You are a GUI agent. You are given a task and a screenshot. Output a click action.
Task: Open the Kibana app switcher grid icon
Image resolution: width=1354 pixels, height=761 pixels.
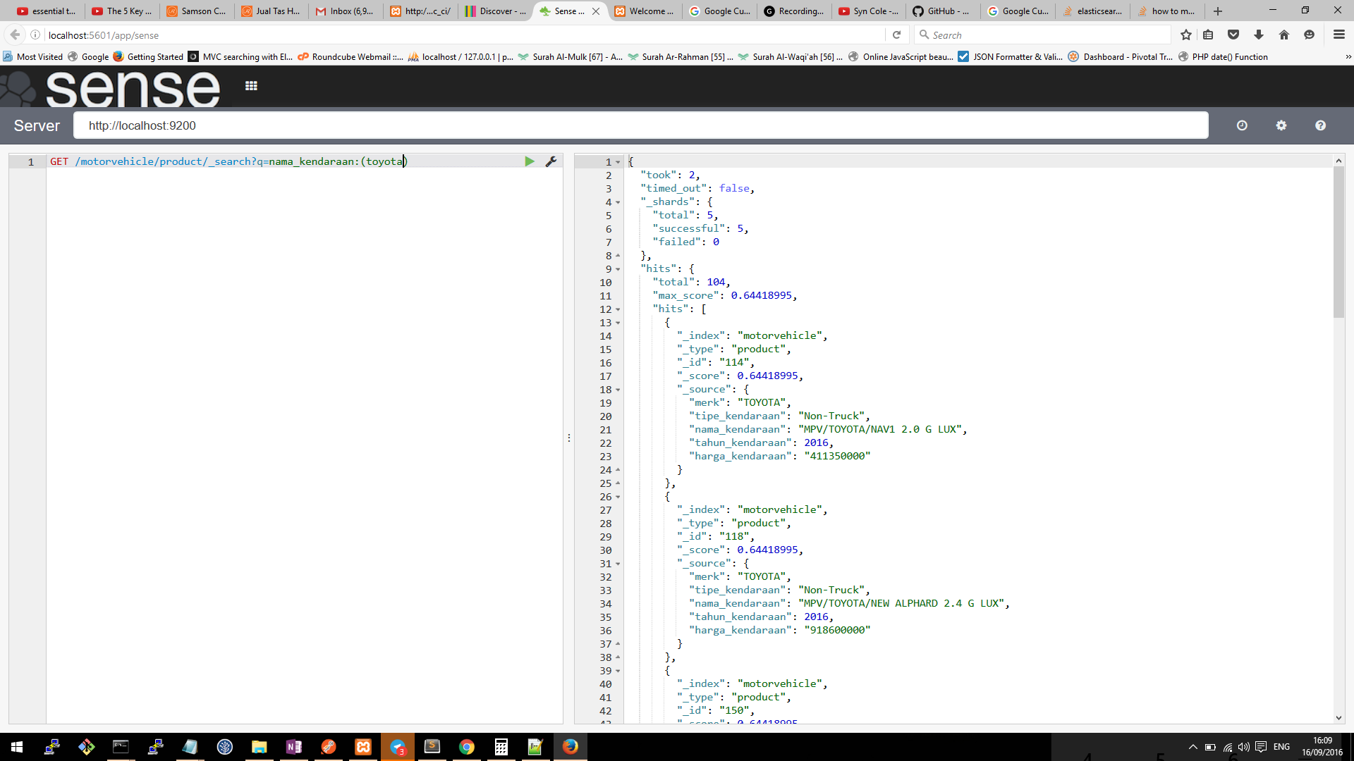[251, 86]
